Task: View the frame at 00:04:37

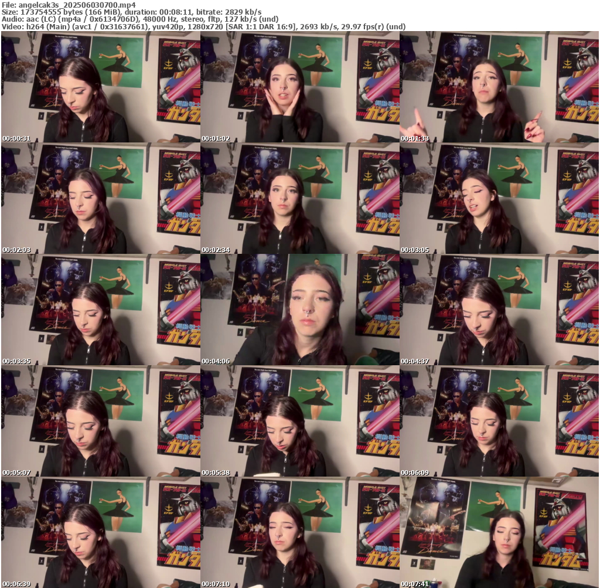Action: click(499, 310)
